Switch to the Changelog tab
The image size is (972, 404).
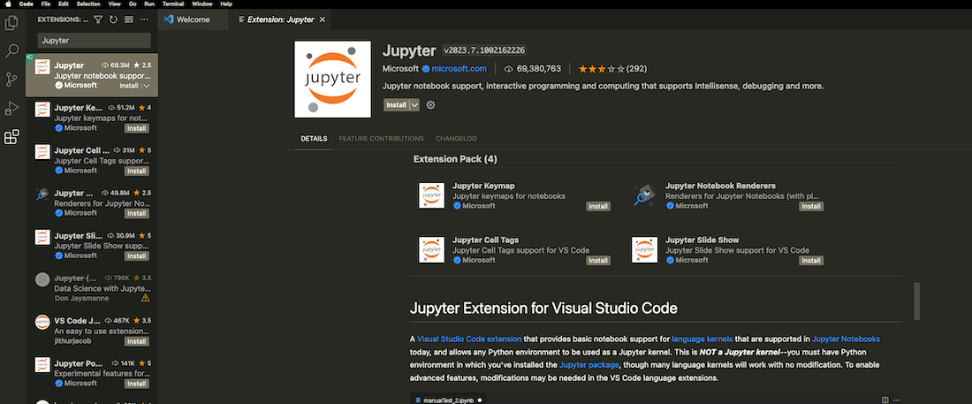pyautogui.click(x=456, y=139)
